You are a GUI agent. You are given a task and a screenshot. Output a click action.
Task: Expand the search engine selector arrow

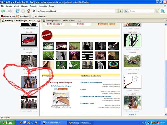tap(128, 11)
